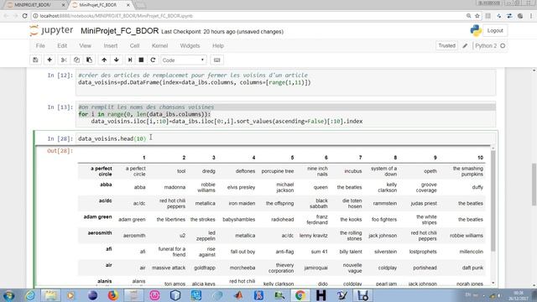The image size is (537, 302).
Task: Click the Logout button
Action: tap(495, 30)
